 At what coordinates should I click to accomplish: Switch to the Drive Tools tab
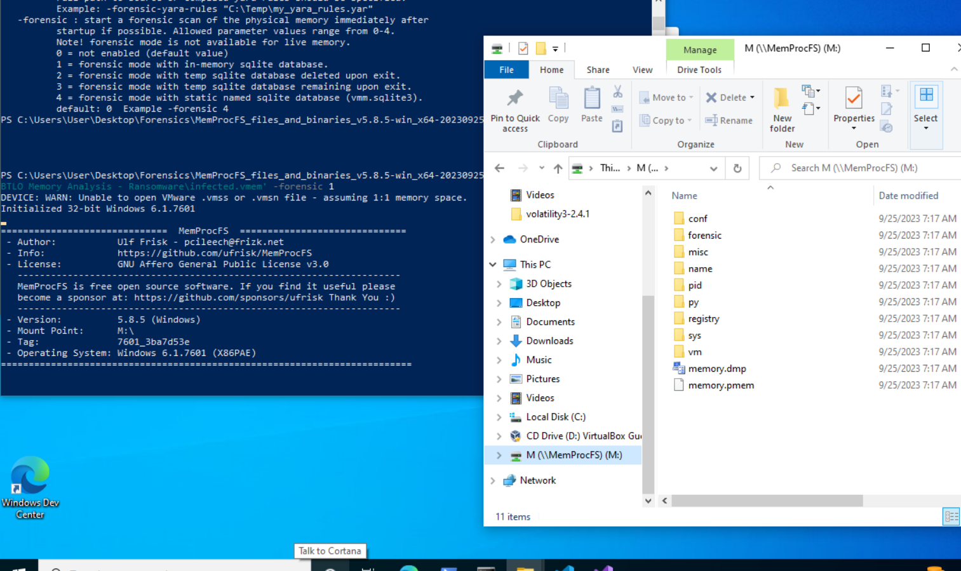699,70
